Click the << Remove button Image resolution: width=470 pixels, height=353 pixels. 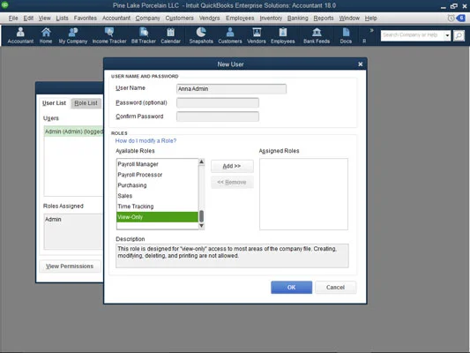click(x=232, y=182)
